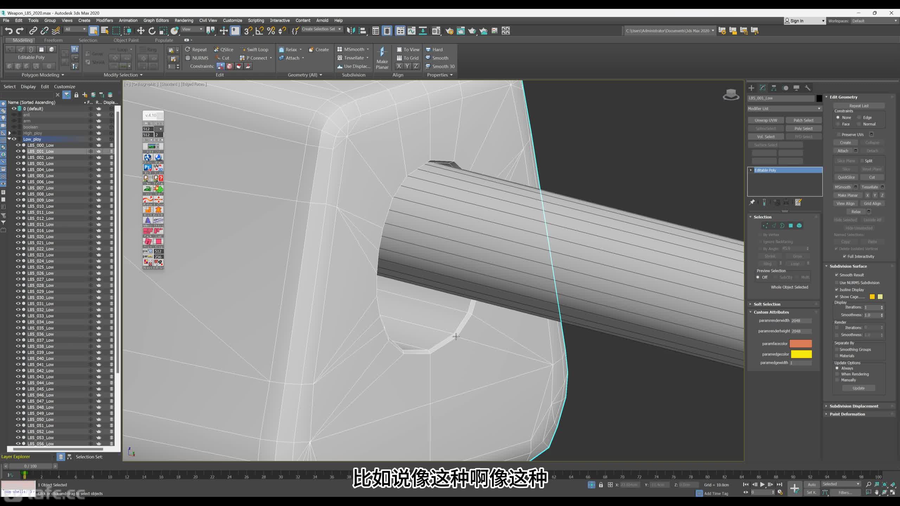Viewport: 900px width, 506px height.
Task: Open the Rendering menu
Action: [x=184, y=20]
